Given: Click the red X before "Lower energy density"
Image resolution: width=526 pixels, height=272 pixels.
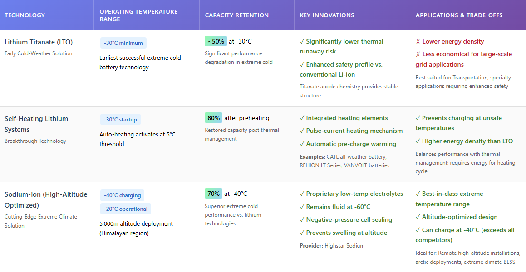Looking at the screenshot, I should pos(418,42).
